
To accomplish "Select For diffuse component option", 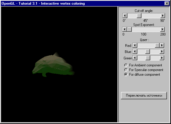I will [x=142, y=75].
